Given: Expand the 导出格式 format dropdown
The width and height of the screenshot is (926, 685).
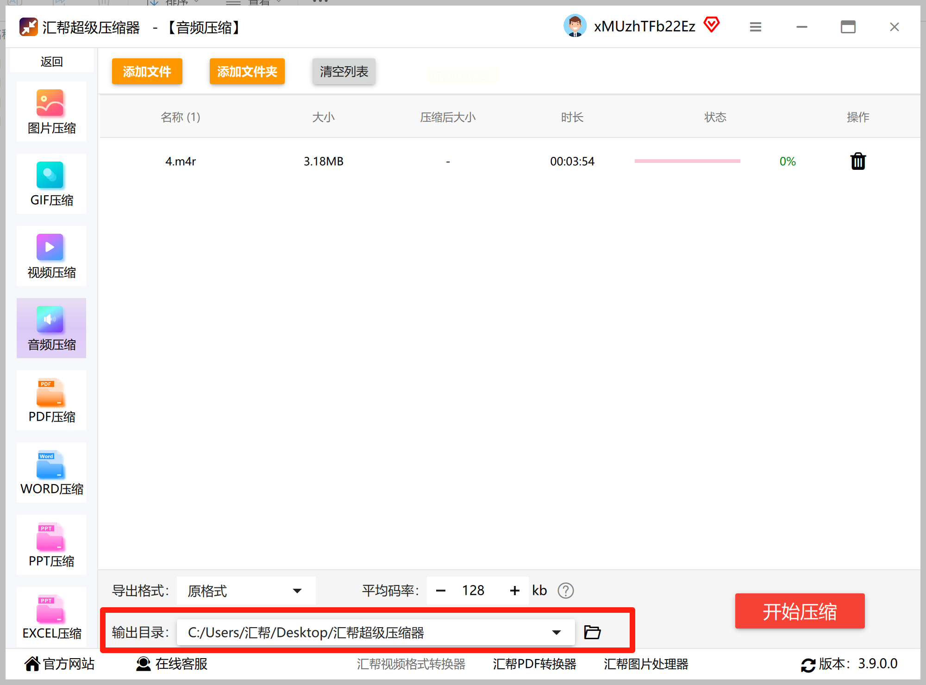Looking at the screenshot, I should [297, 591].
